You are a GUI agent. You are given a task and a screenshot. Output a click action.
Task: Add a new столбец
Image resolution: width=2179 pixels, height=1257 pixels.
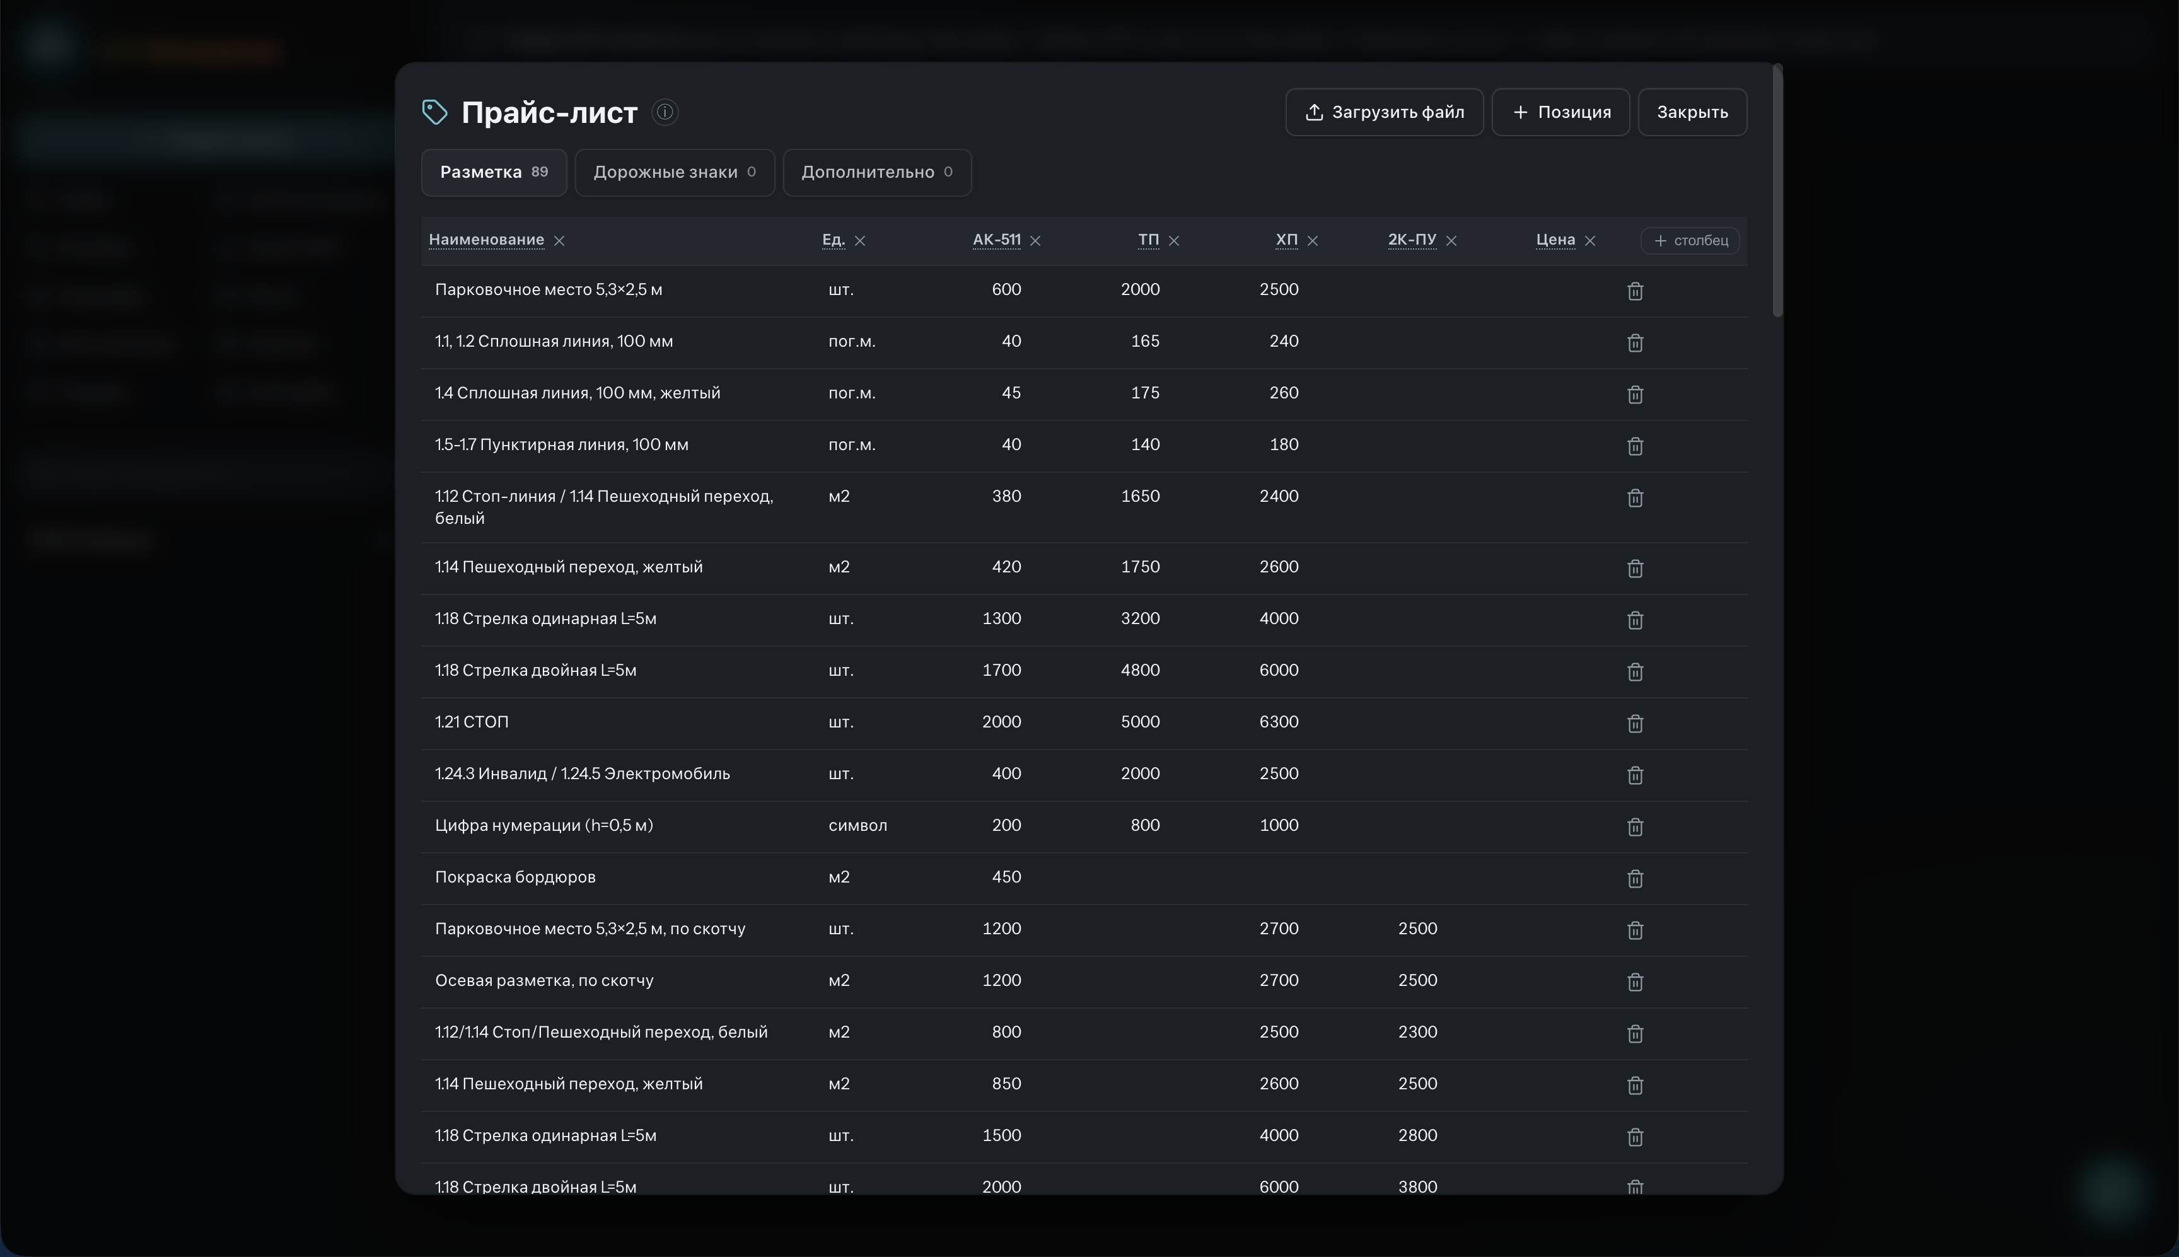click(1690, 241)
